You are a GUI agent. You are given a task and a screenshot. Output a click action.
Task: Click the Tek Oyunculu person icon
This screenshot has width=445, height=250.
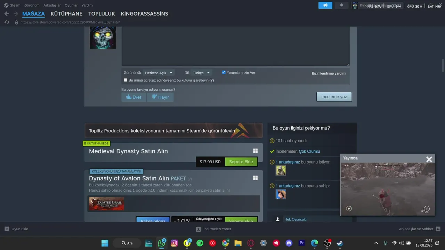(277, 219)
